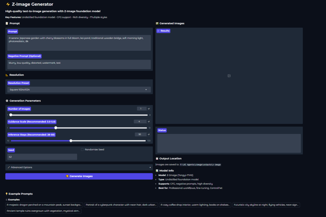Choose the ancient temple ruins example
326x217 pixels.
(43, 211)
